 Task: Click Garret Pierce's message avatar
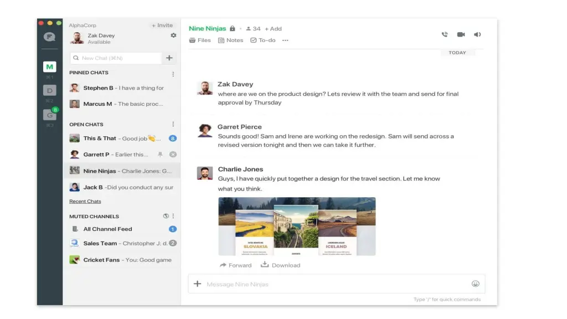pos(205,130)
